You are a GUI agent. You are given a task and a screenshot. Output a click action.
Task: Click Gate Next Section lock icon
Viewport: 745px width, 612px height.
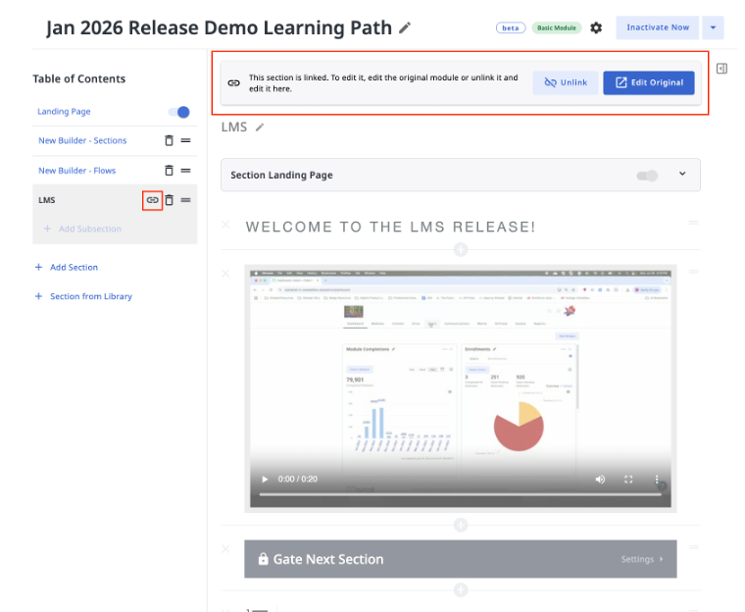click(x=263, y=559)
